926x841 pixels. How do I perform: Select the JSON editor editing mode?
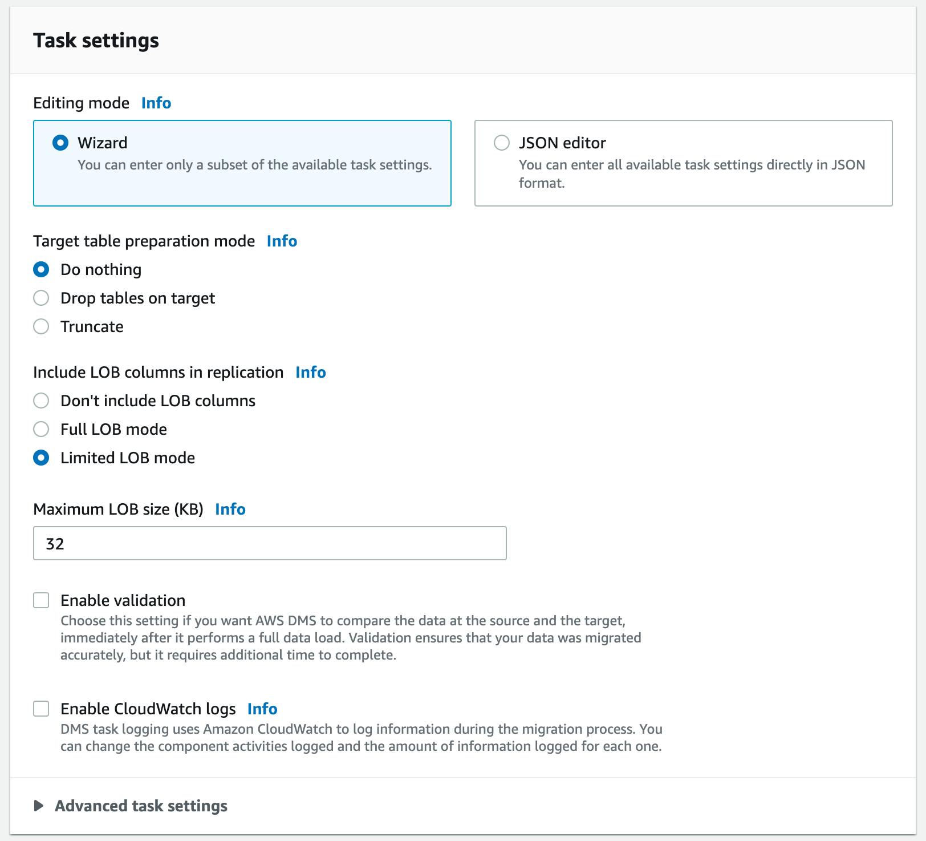pyautogui.click(x=502, y=143)
